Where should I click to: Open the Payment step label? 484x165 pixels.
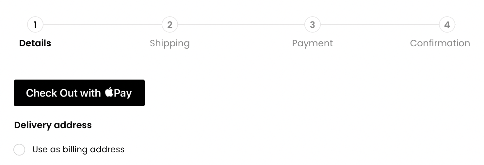pyautogui.click(x=313, y=43)
